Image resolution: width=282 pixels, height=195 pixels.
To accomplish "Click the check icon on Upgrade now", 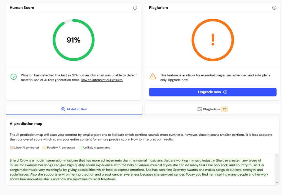I will (x=225, y=92).
